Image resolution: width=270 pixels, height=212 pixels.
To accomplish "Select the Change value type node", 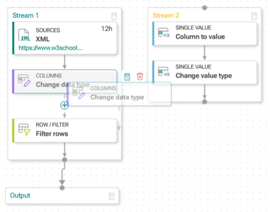I will click(x=205, y=73).
